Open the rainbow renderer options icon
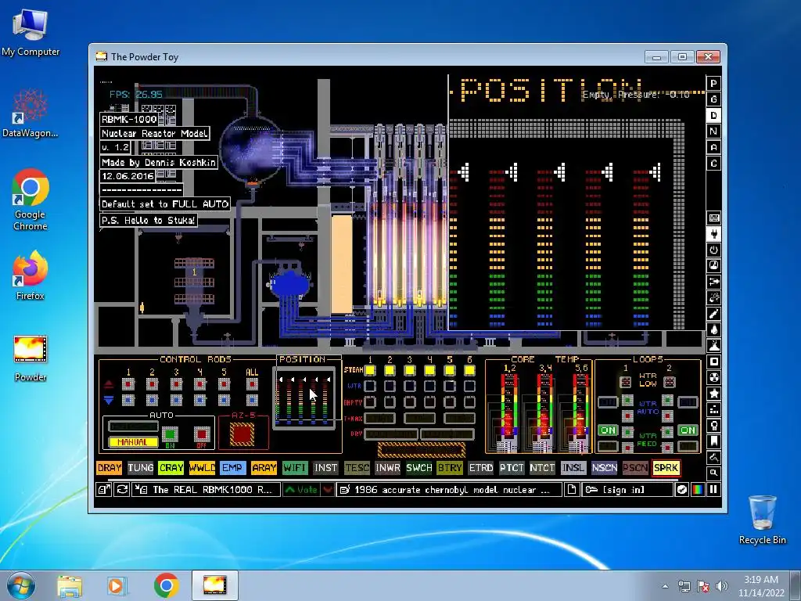This screenshot has height=601, width=801. click(x=697, y=490)
